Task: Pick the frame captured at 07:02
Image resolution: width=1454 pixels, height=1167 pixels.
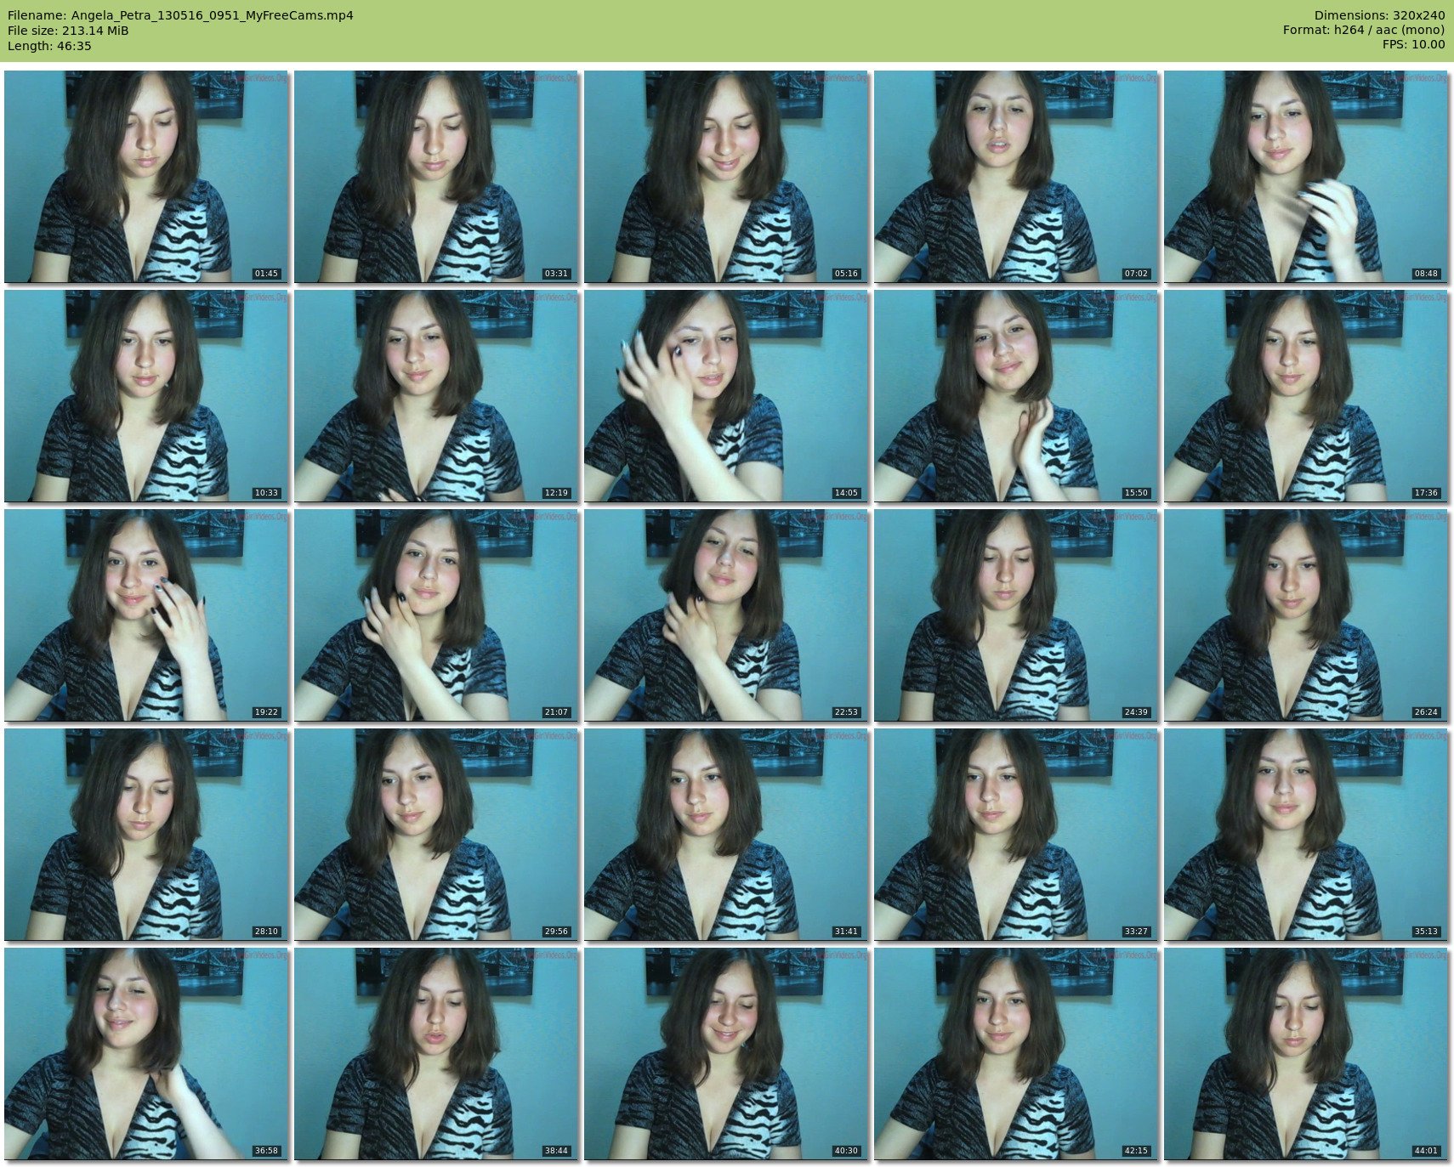Action: point(1016,177)
